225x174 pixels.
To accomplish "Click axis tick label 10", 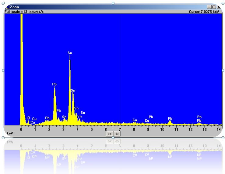I will [162, 130].
